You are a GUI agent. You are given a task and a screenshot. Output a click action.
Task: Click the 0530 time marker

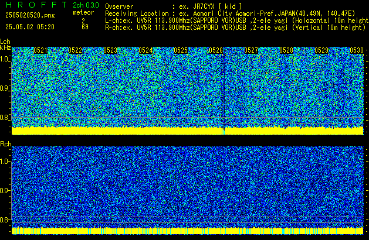click(x=357, y=50)
